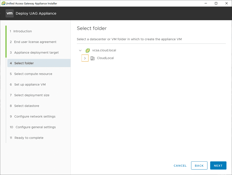Click the CloudLocal datacenter icon
The width and height of the screenshot is (232, 175).
[x=92, y=58]
